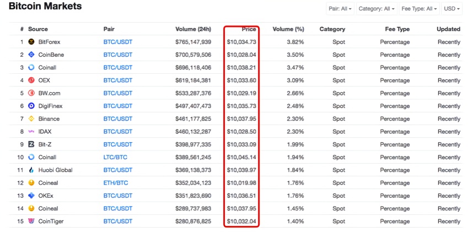Sort table by Volume (%) header

coord(288,29)
